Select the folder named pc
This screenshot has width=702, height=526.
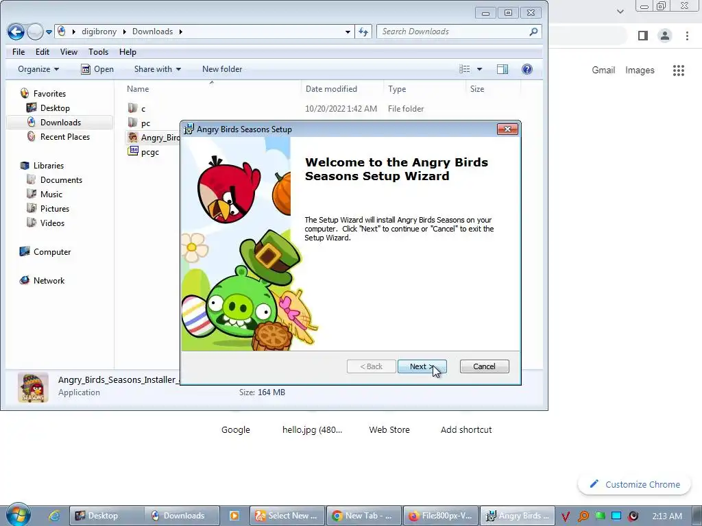pyautogui.click(x=145, y=123)
